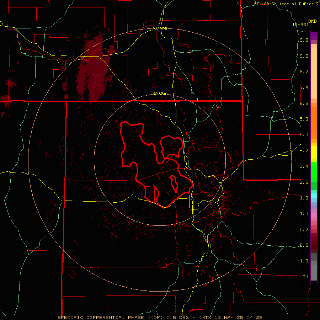
Task: Click the -1.3 scale value
Action: 303,261
